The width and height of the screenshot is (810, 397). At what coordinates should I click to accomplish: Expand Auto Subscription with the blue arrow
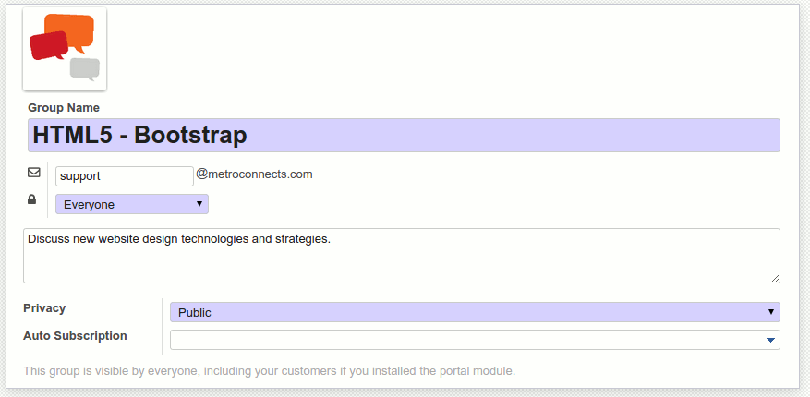click(770, 341)
